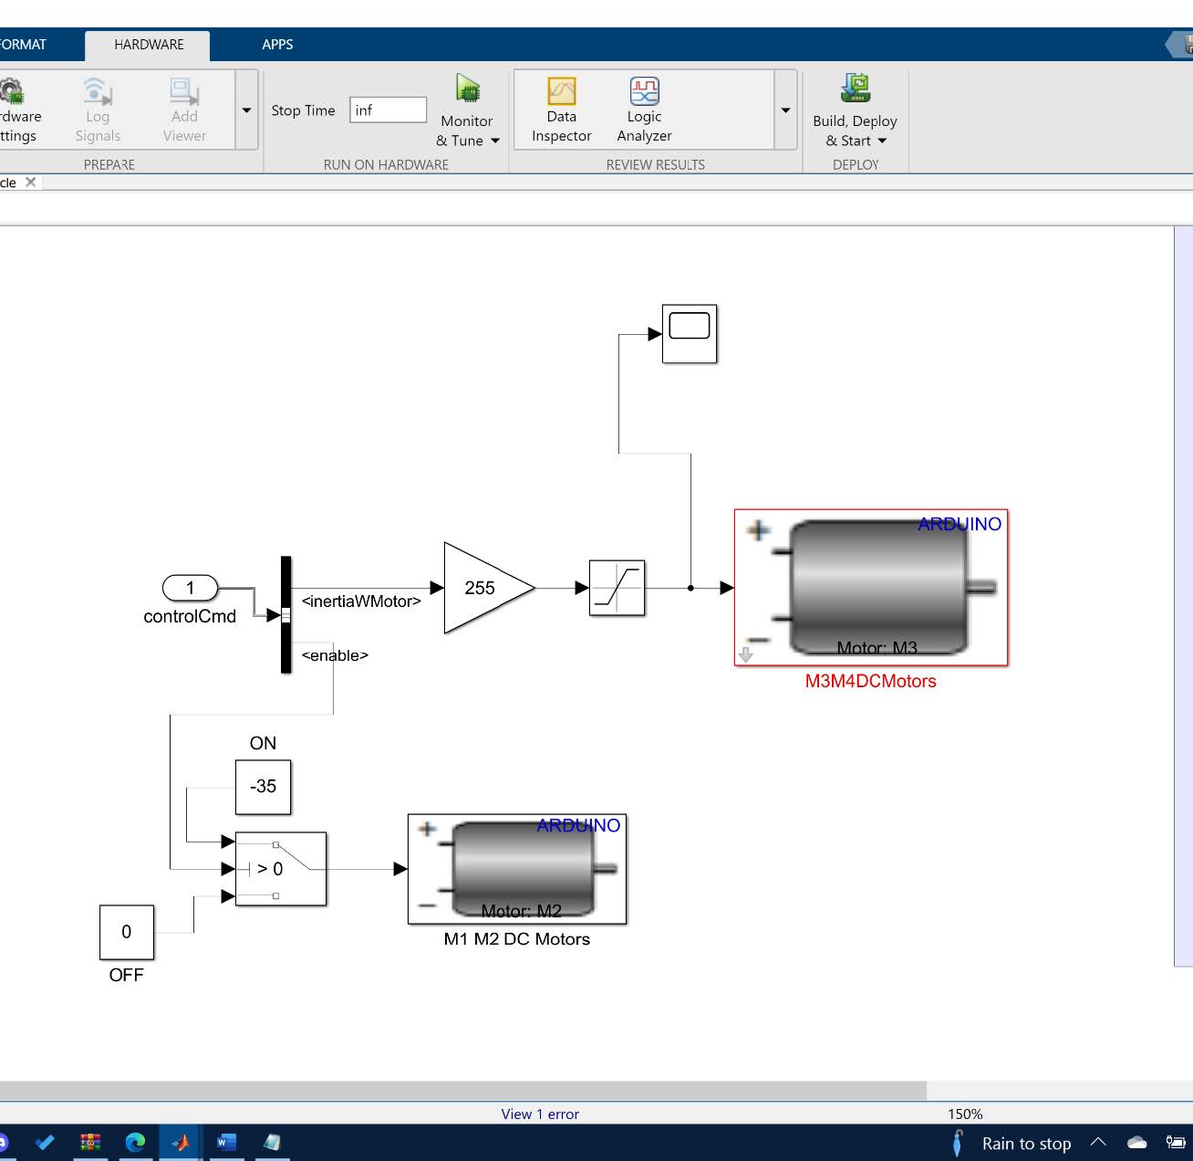Show hidden system tray icons
Viewport: 1193px width, 1161px height.
pos(1098,1142)
